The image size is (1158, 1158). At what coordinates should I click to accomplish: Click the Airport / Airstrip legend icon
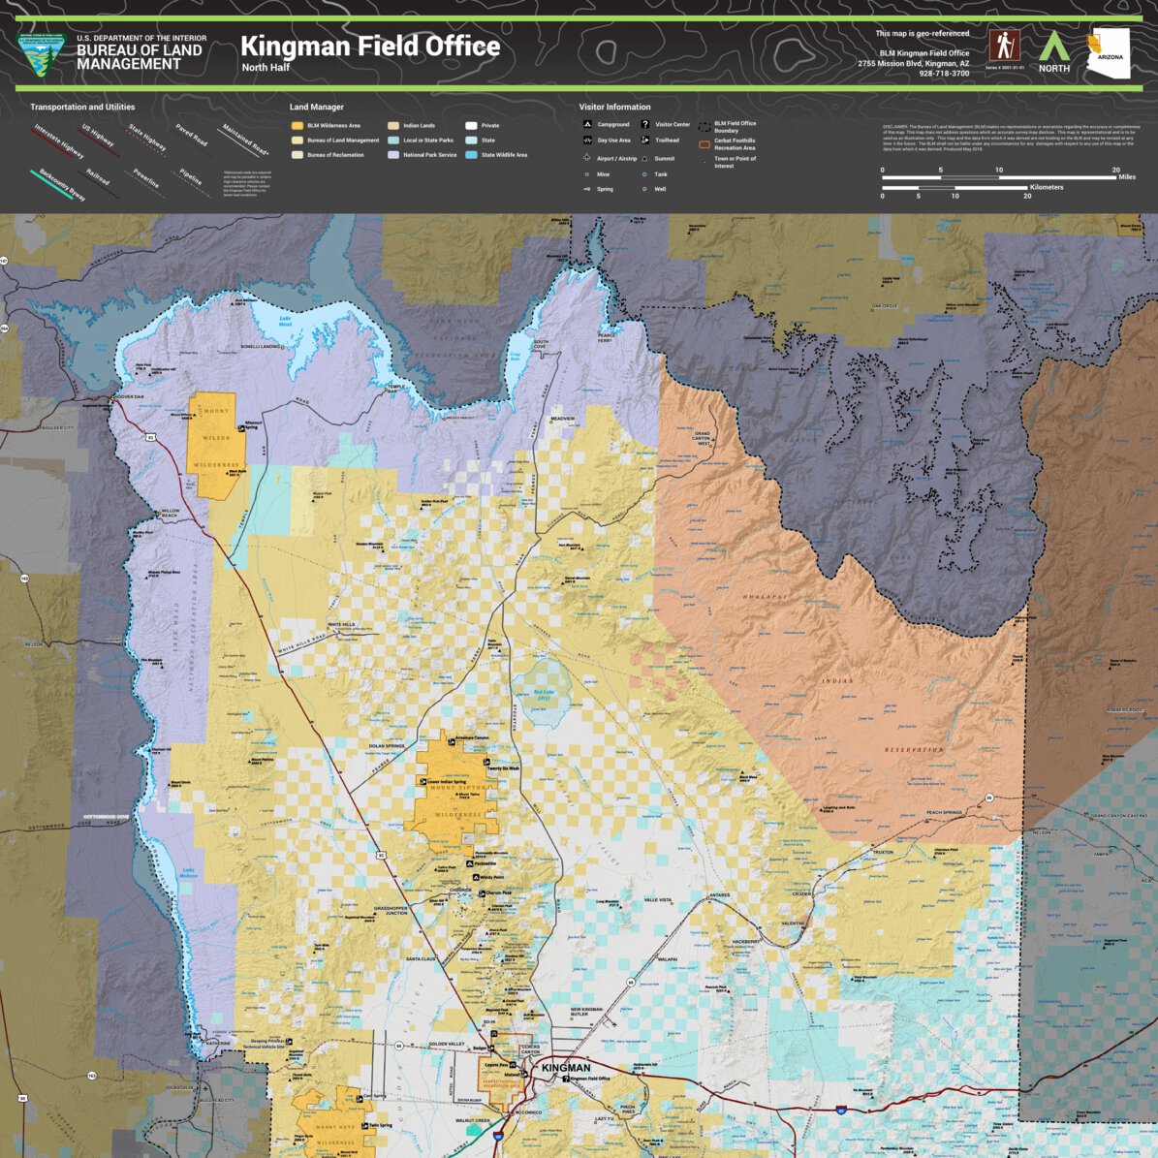point(587,157)
